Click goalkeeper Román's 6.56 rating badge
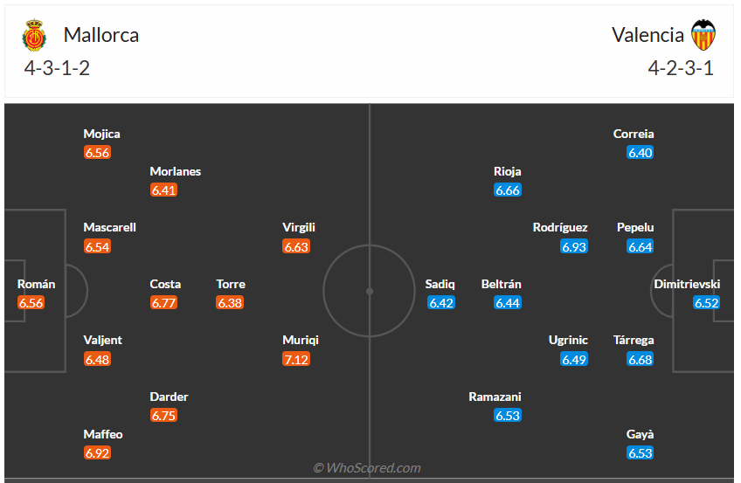741x483 pixels. [31, 303]
